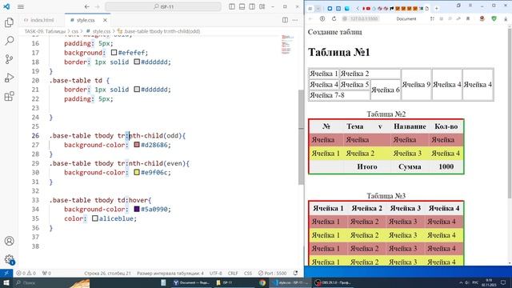The width and height of the screenshot is (512, 288).
Task: Open the editor's more actions menu
Action: 295,20
